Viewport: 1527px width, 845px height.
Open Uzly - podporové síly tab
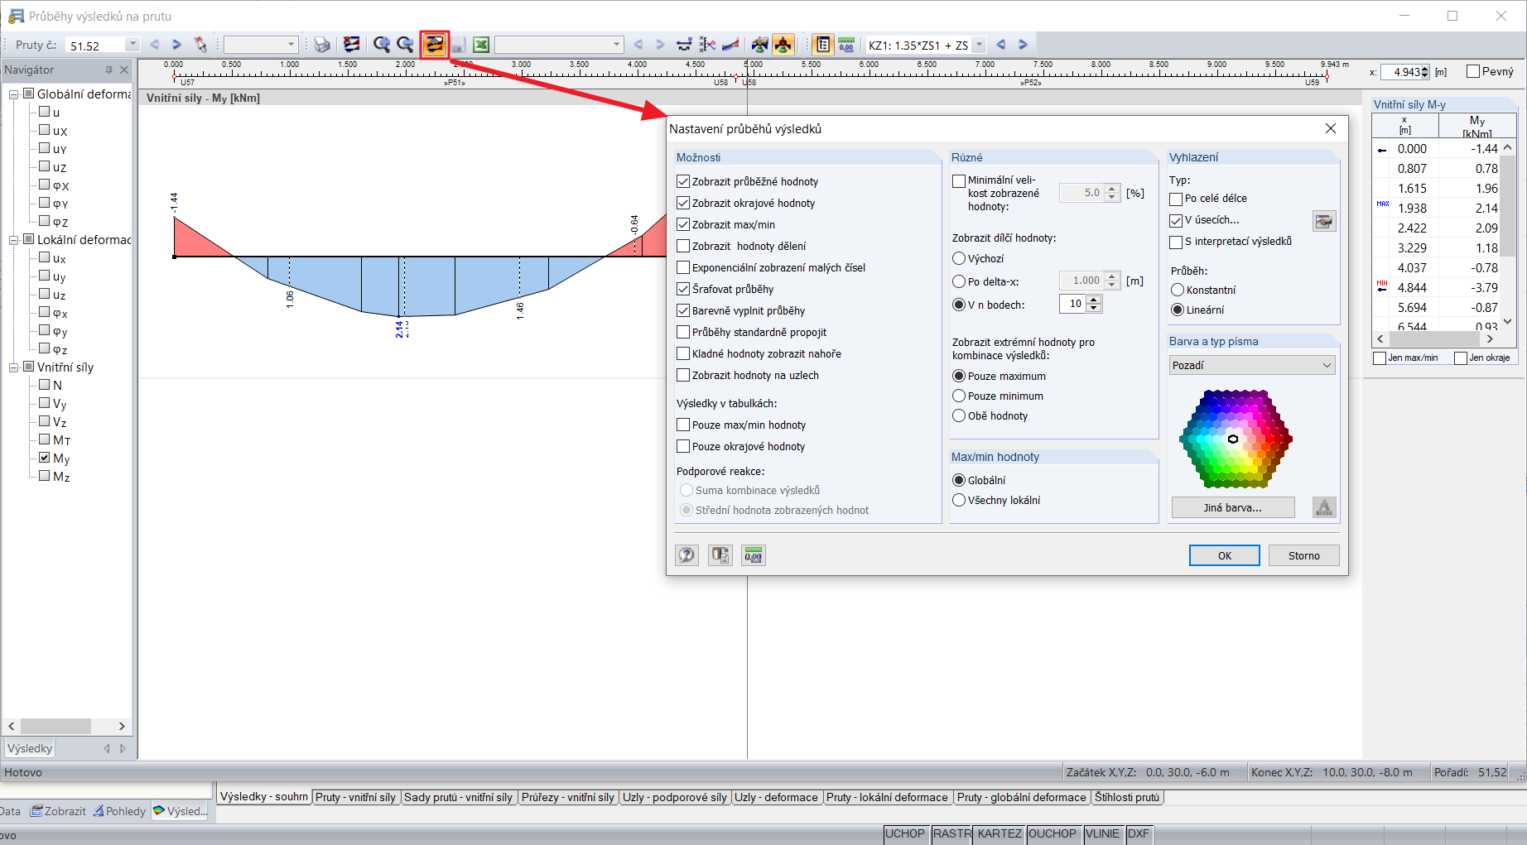[675, 797]
